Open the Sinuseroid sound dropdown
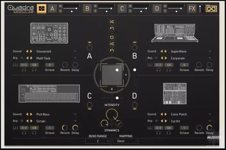This screenshot has height=150, width=226. tap(75, 51)
